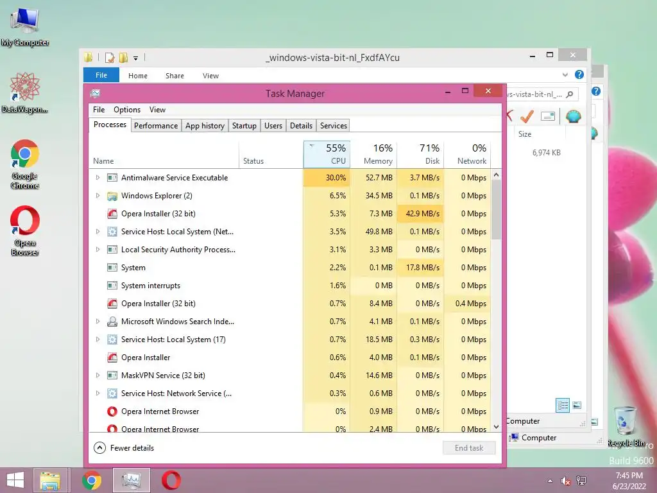Click the scroll down arrow in process list
The image size is (657, 493).
[x=496, y=427]
